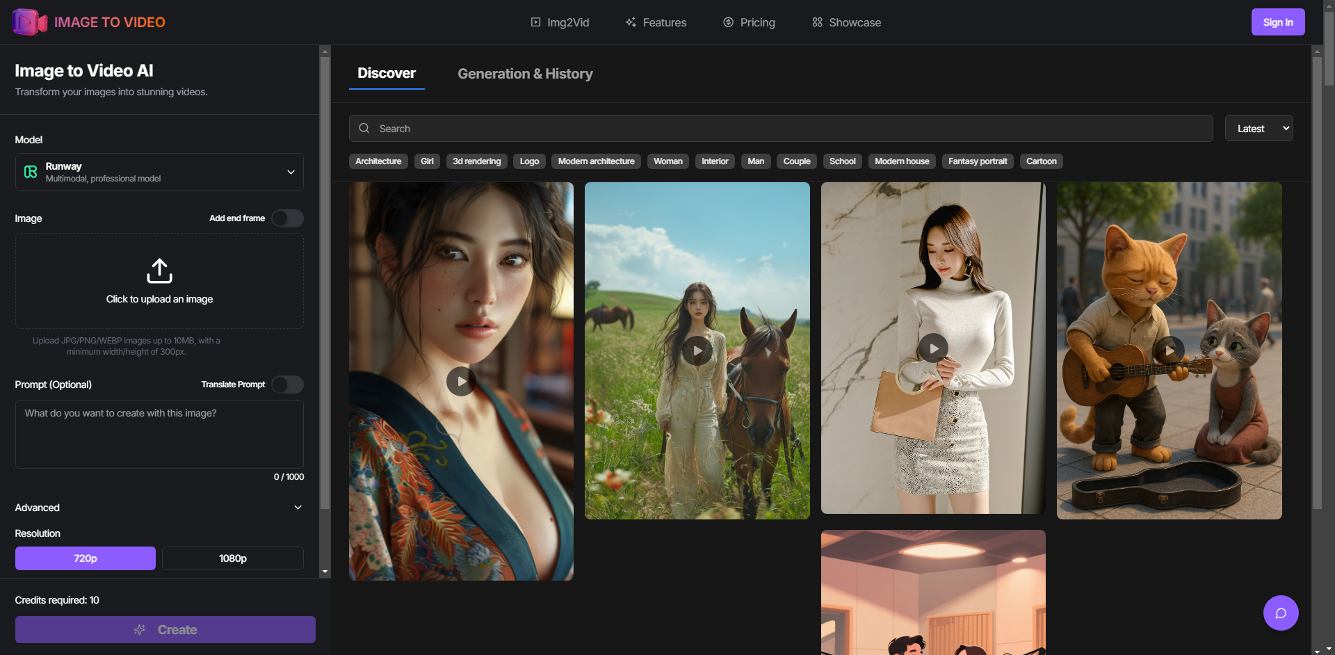
Task: Select the Discover tab
Action: [387, 73]
